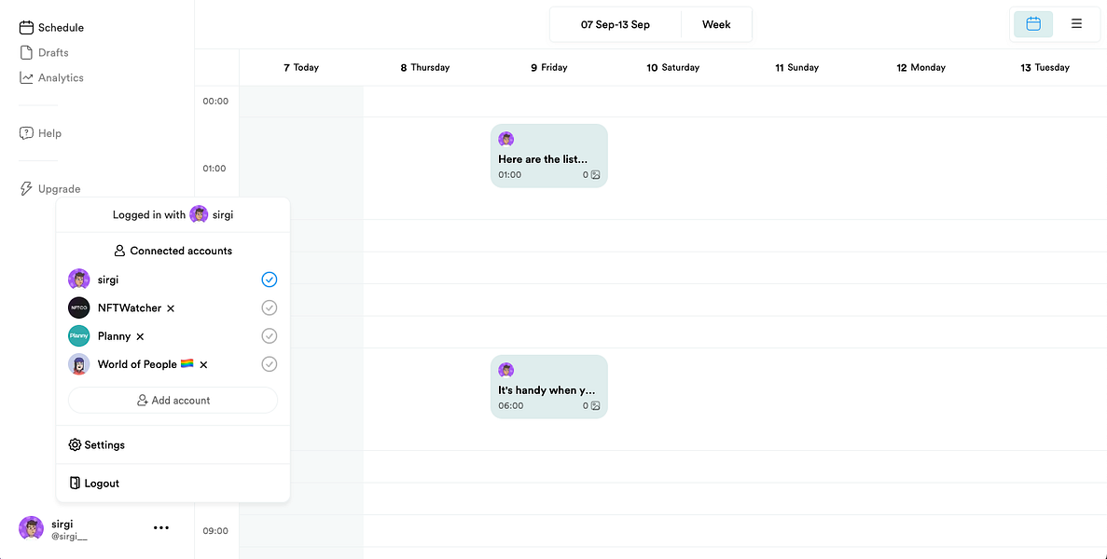Select the '12 Monday' column header

(920, 68)
